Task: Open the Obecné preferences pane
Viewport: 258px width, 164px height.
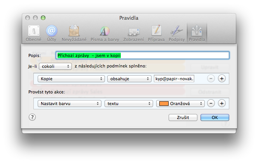Action: tap(33, 33)
